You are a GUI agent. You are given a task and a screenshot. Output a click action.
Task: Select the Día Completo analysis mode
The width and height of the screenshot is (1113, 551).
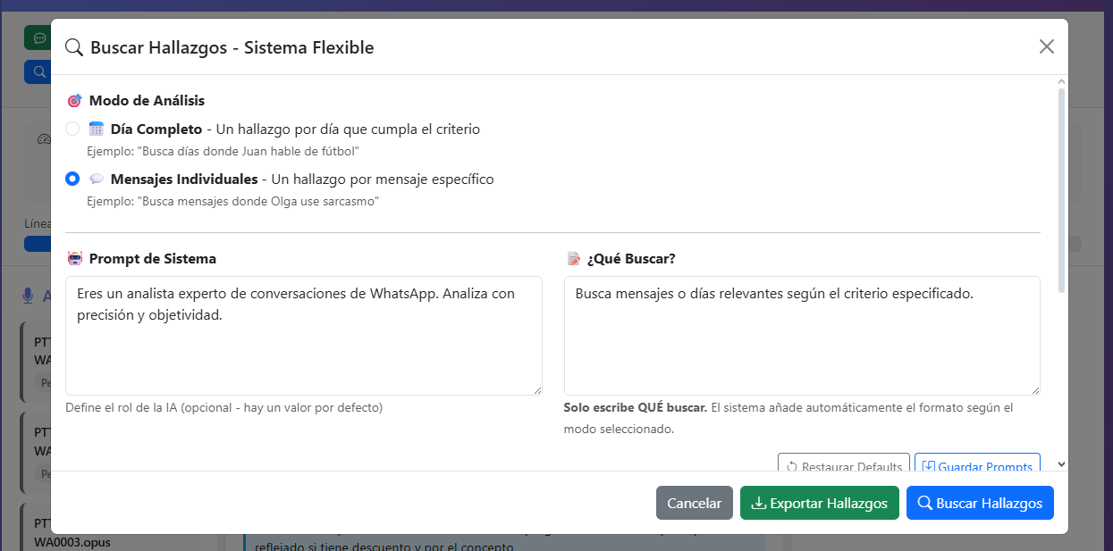72,129
